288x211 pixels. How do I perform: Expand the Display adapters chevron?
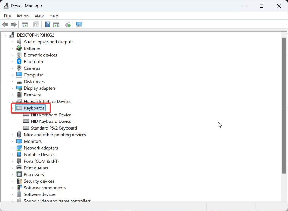(12, 88)
